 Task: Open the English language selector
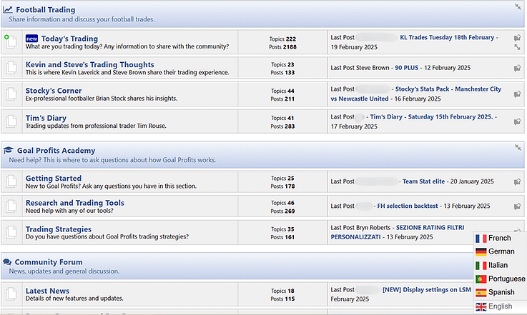pos(500,306)
